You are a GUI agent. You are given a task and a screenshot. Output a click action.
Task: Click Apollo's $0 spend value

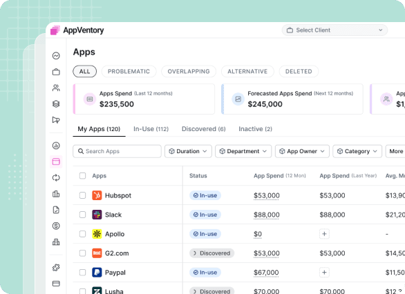(258, 234)
